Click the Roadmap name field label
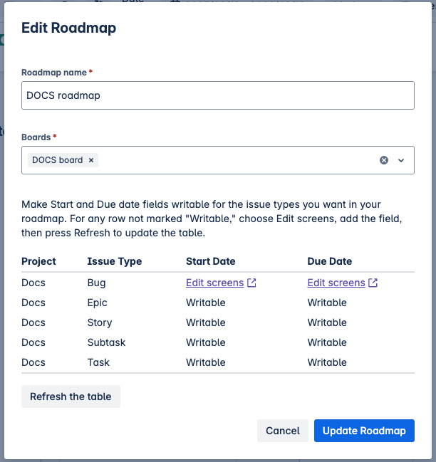The height and width of the screenshot is (462, 436). pyautogui.click(x=54, y=73)
